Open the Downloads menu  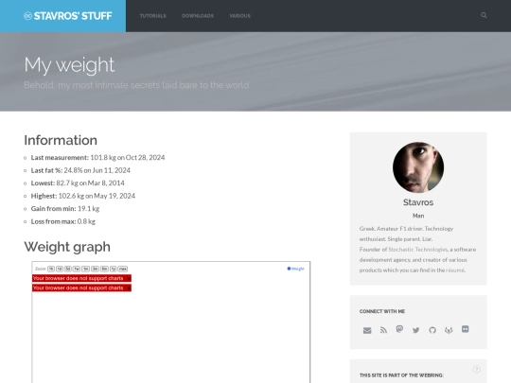tap(198, 16)
